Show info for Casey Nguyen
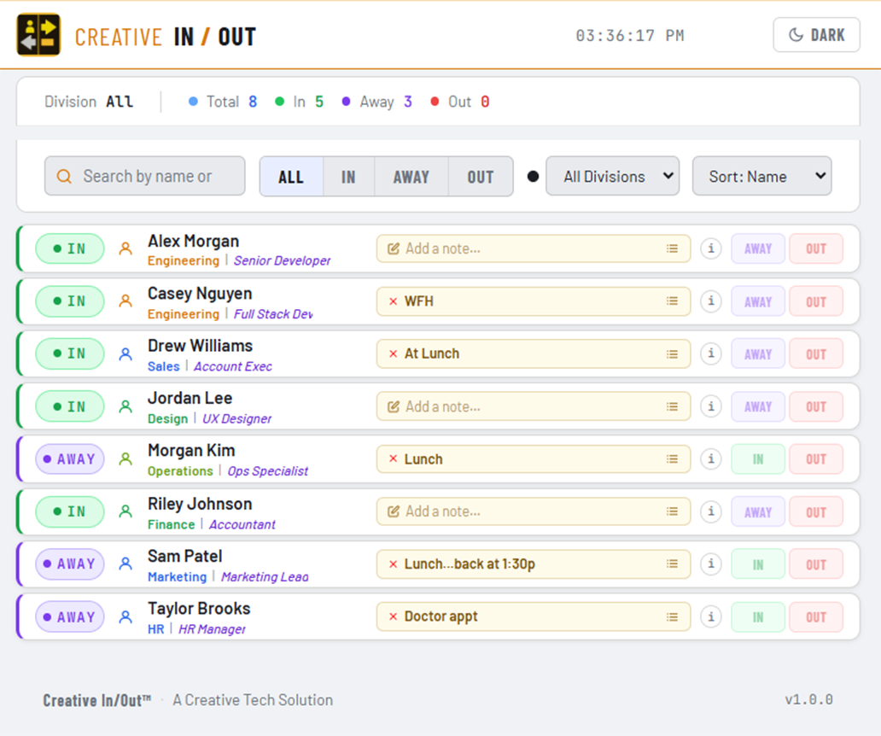The image size is (881, 736). point(711,301)
